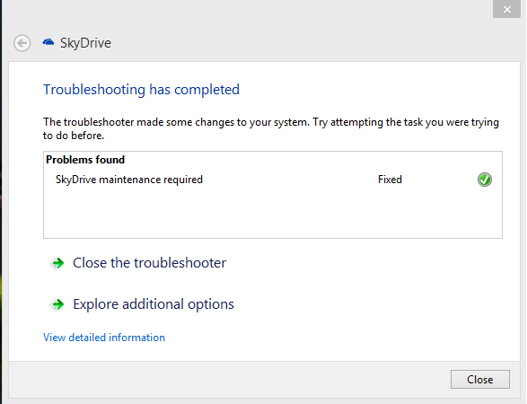Screen dimensions: 527x404
Task: Choose Explore additional options
Action: click(154, 304)
